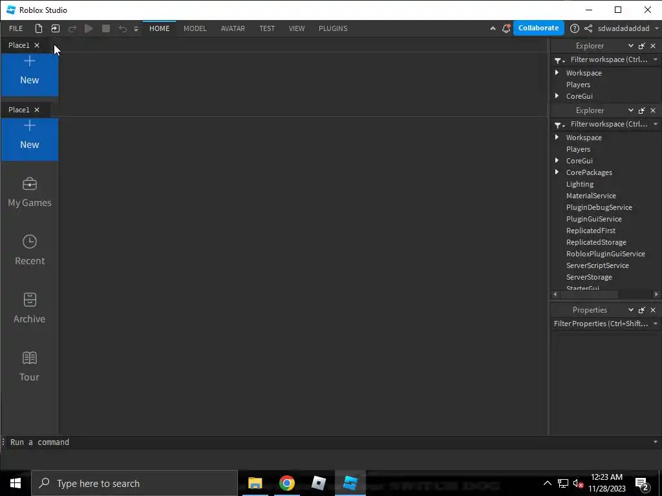Viewport: 662px width, 496px height.
Task: Click the open-place arrow icon beside new file
Action: pos(56,28)
